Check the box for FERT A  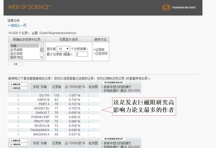pyautogui.click(x=18, y=104)
